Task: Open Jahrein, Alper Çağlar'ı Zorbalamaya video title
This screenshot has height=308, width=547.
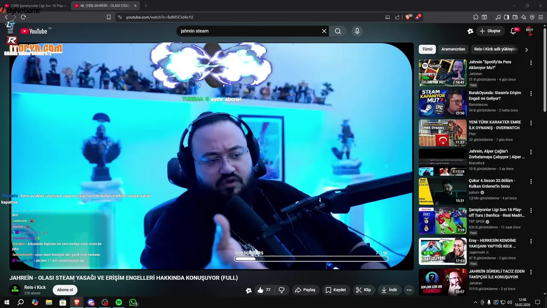Action: (x=497, y=154)
